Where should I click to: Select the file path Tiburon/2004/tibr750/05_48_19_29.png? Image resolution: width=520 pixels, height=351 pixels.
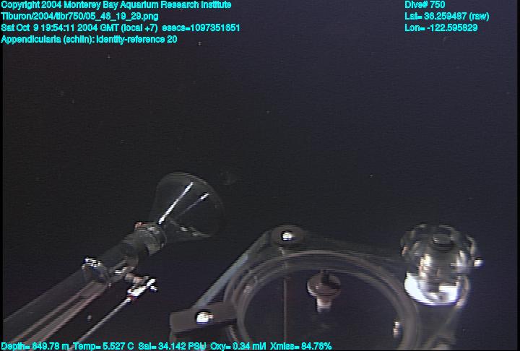[79, 17]
